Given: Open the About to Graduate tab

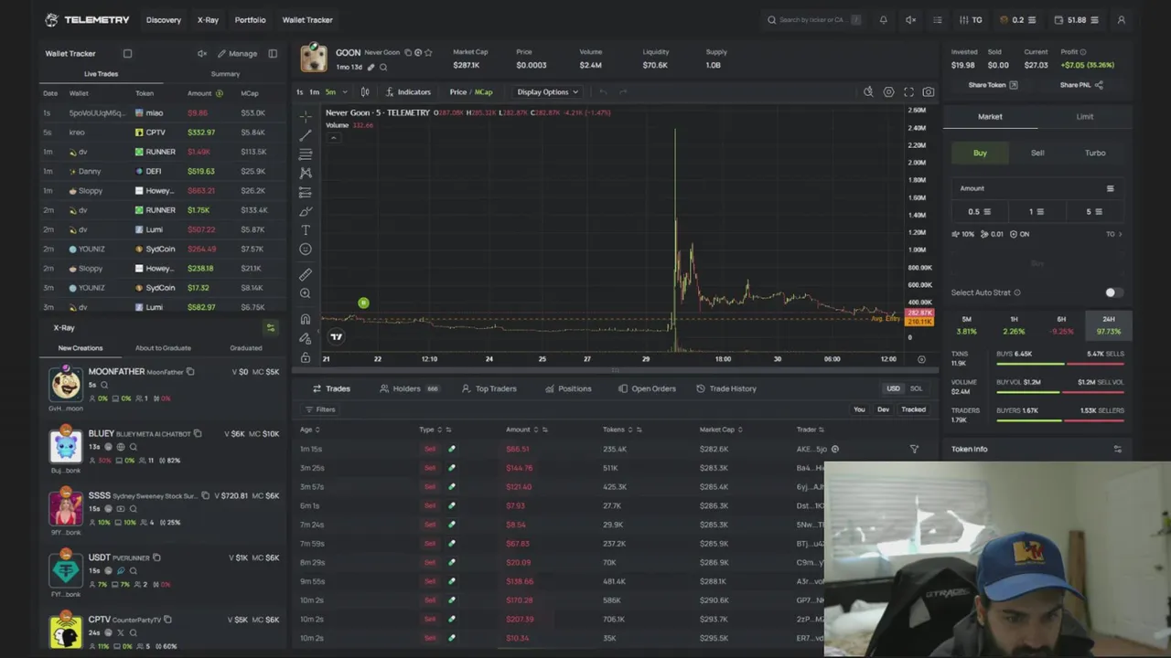Looking at the screenshot, I should (163, 347).
